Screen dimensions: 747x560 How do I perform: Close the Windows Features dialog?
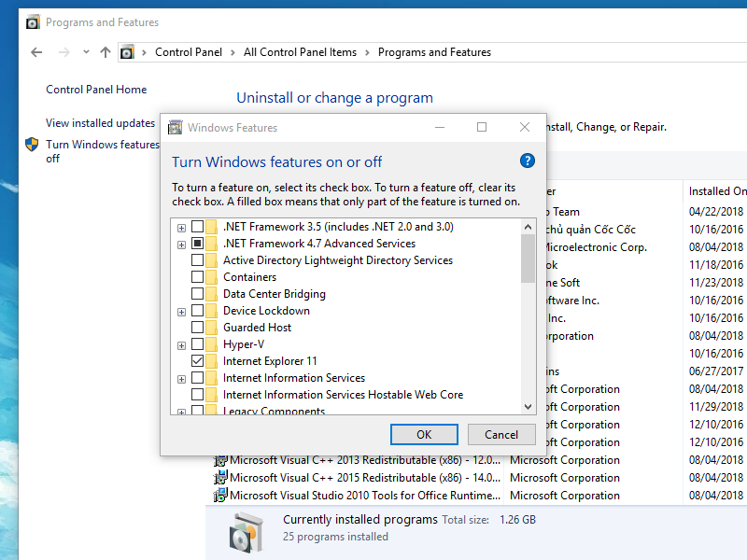(x=525, y=127)
